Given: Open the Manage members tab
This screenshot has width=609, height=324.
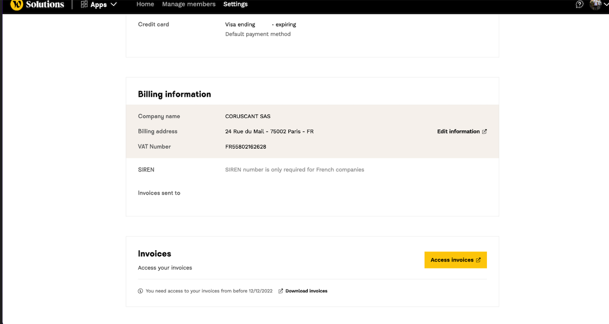Looking at the screenshot, I should pyautogui.click(x=189, y=4).
